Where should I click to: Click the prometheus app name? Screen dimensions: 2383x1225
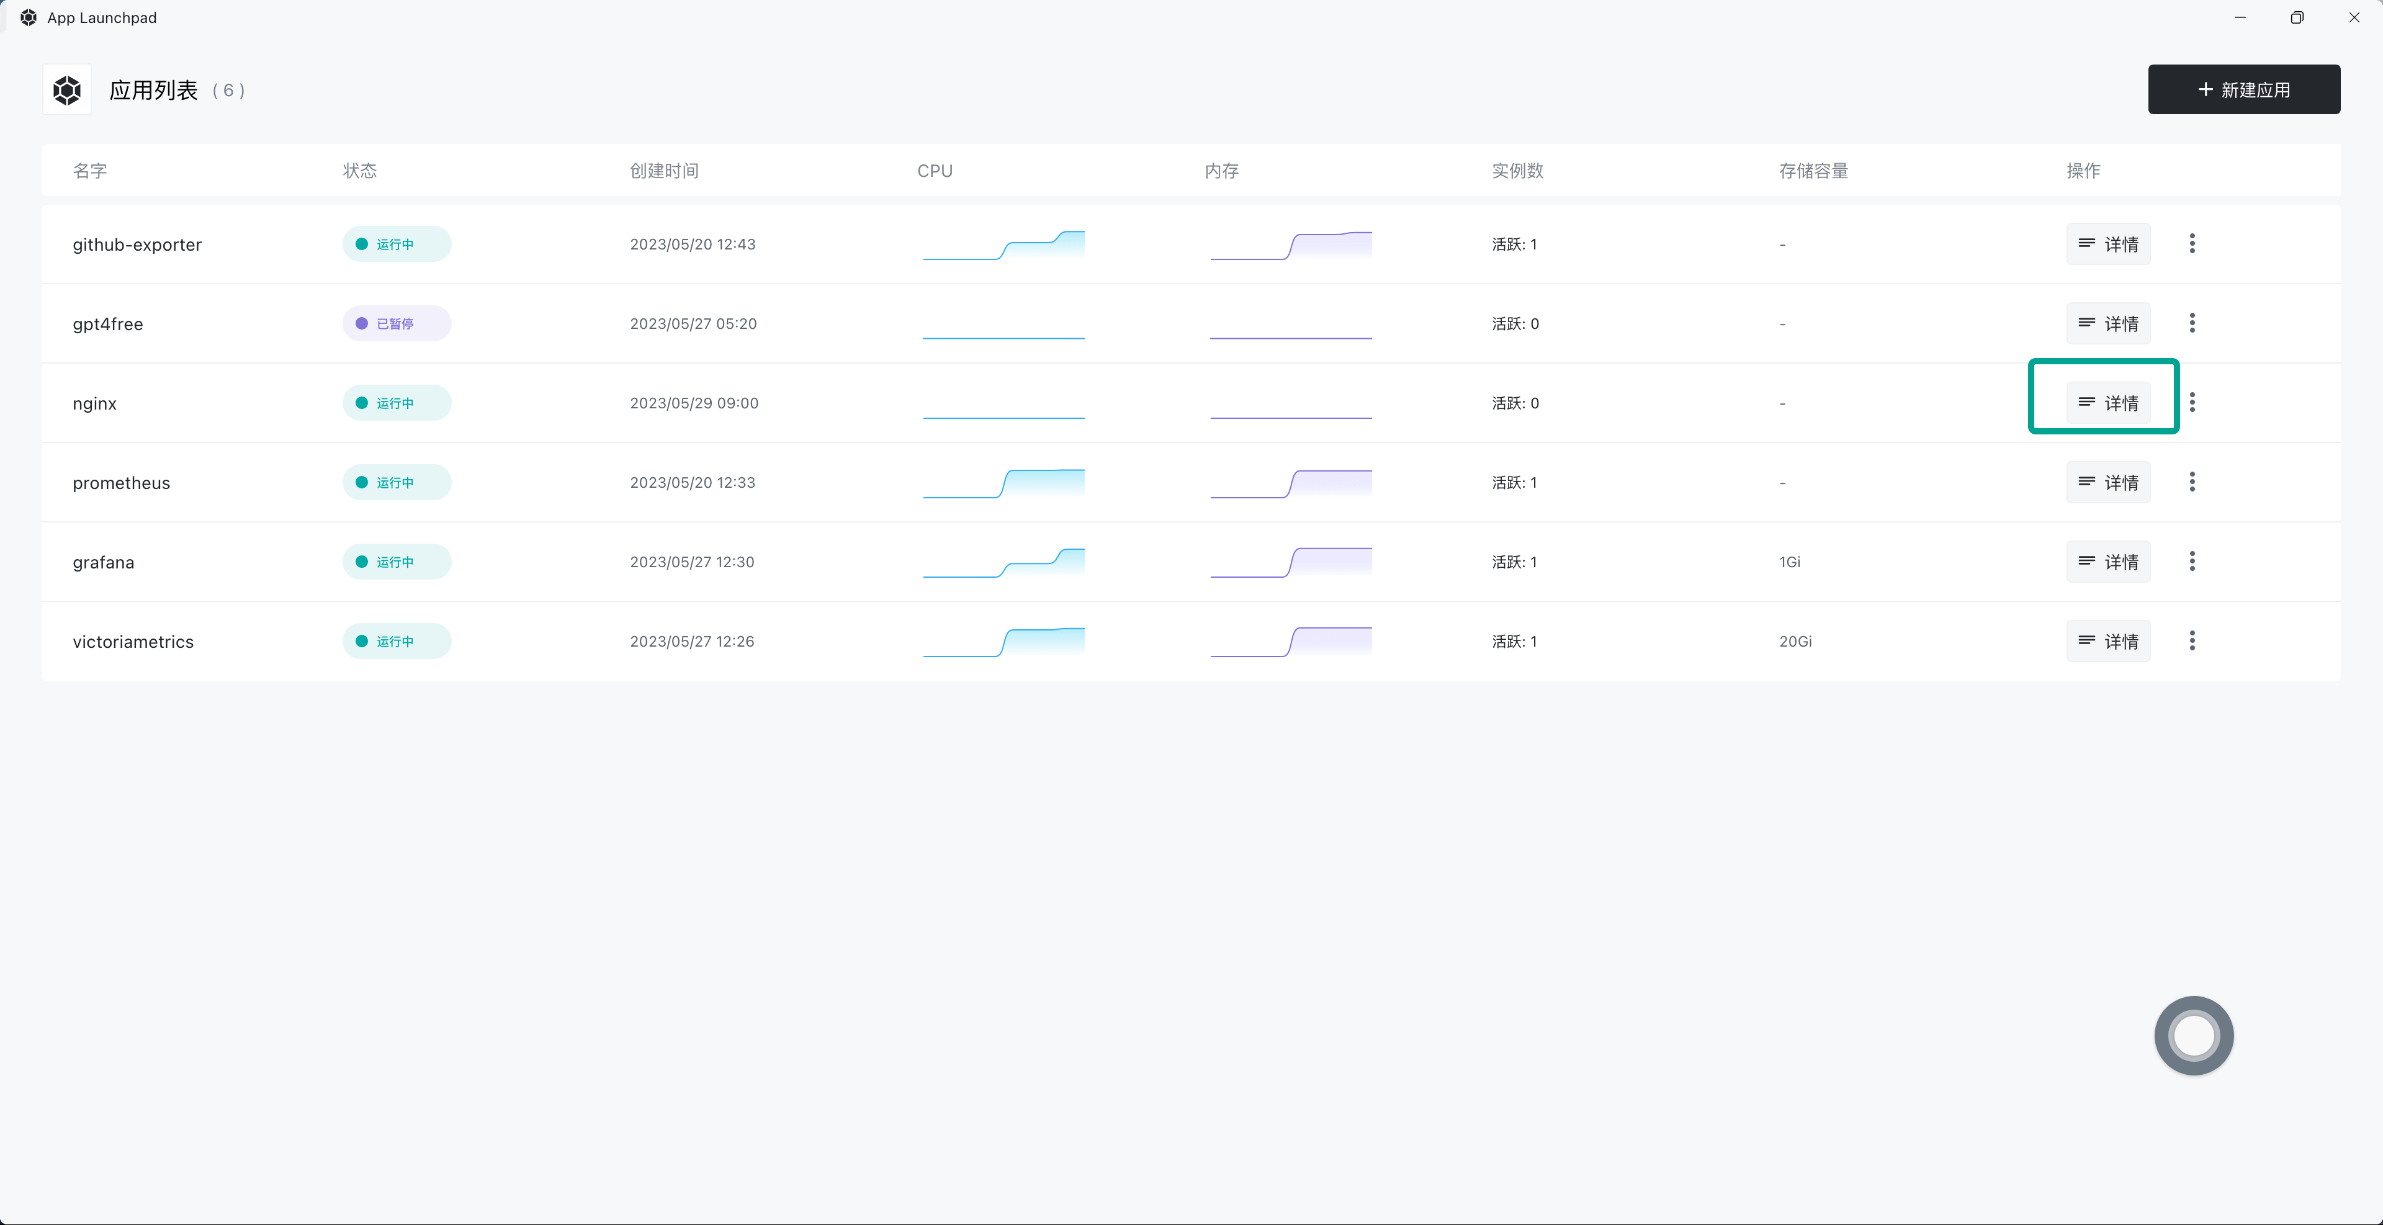click(121, 483)
